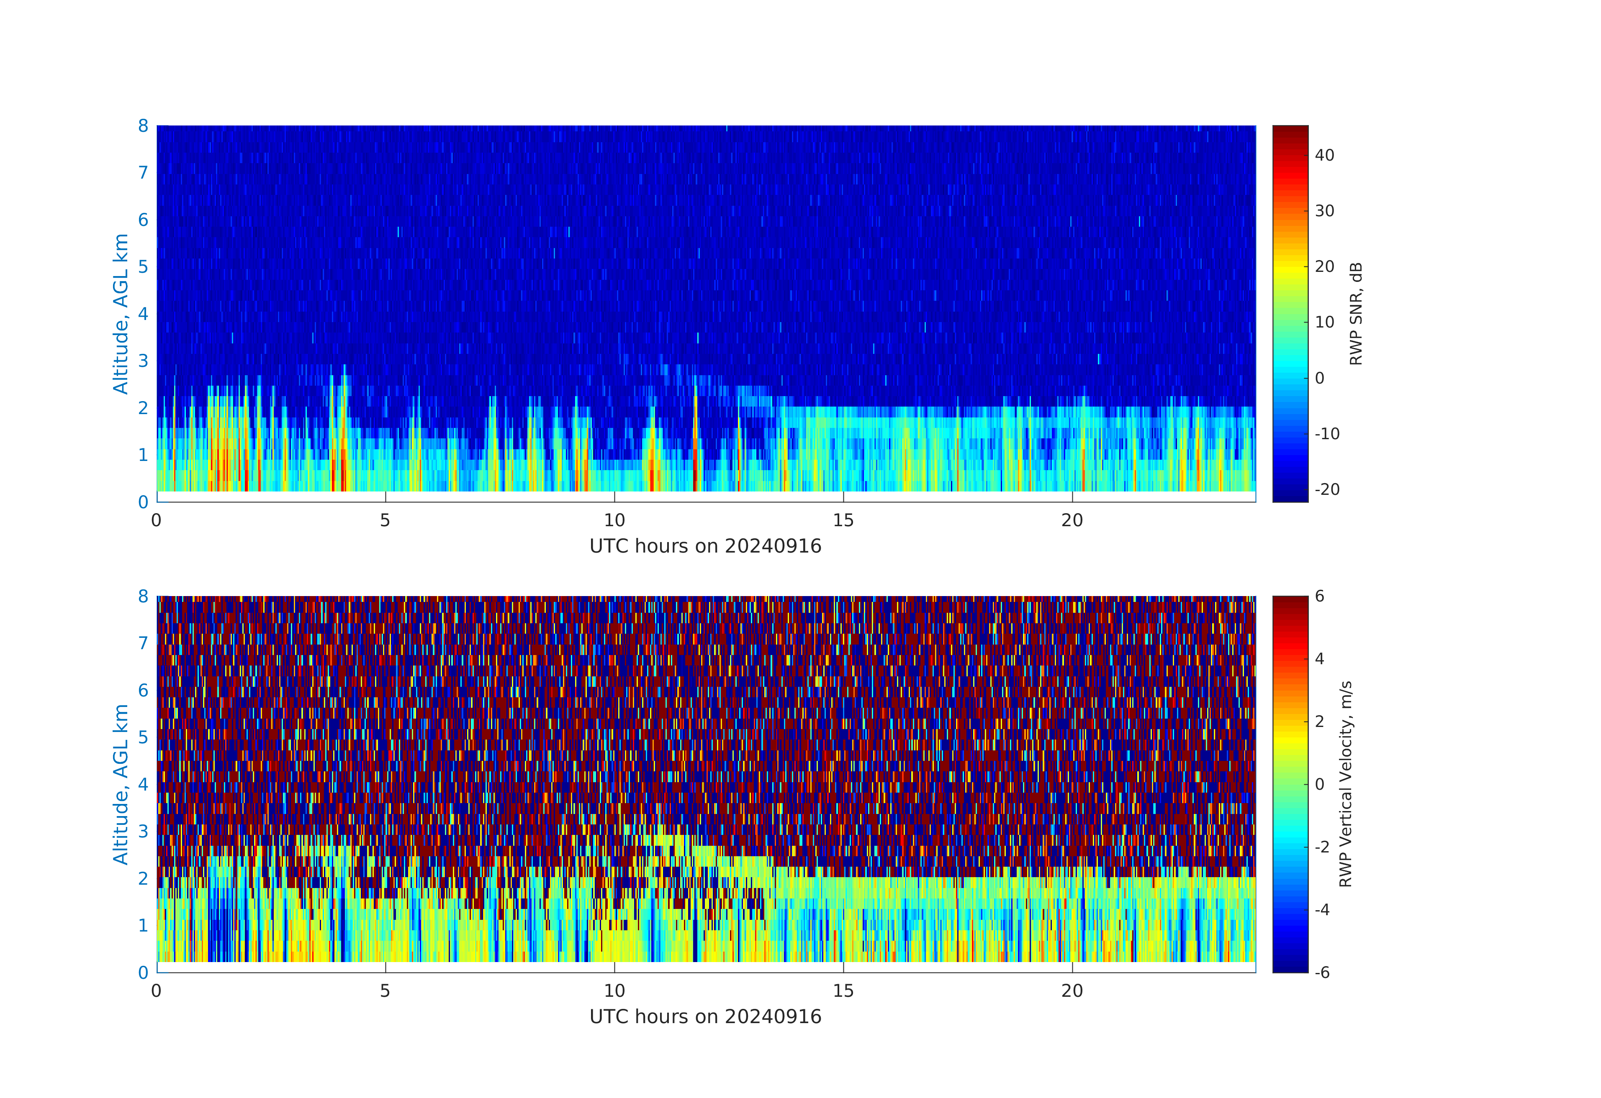Click tick label 6 on velocity colorbar

point(1319,596)
